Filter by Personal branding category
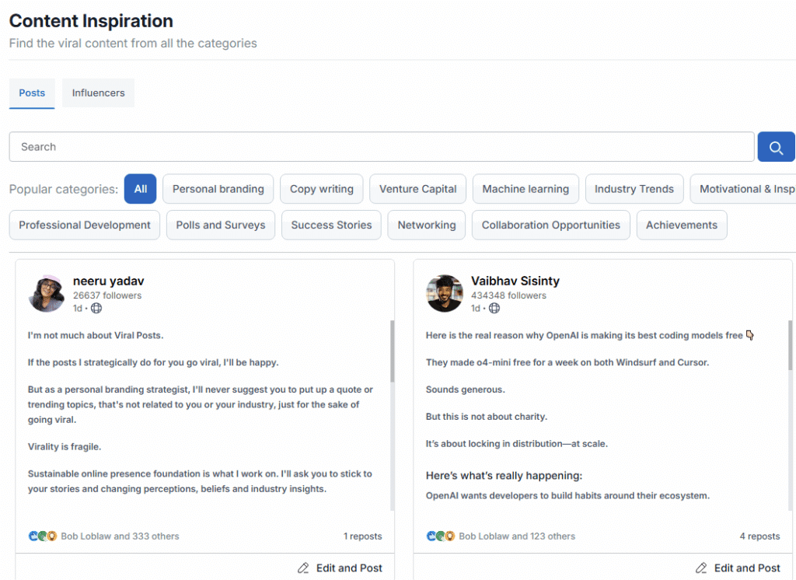Image resolution: width=796 pixels, height=580 pixels. tap(218, 189)
